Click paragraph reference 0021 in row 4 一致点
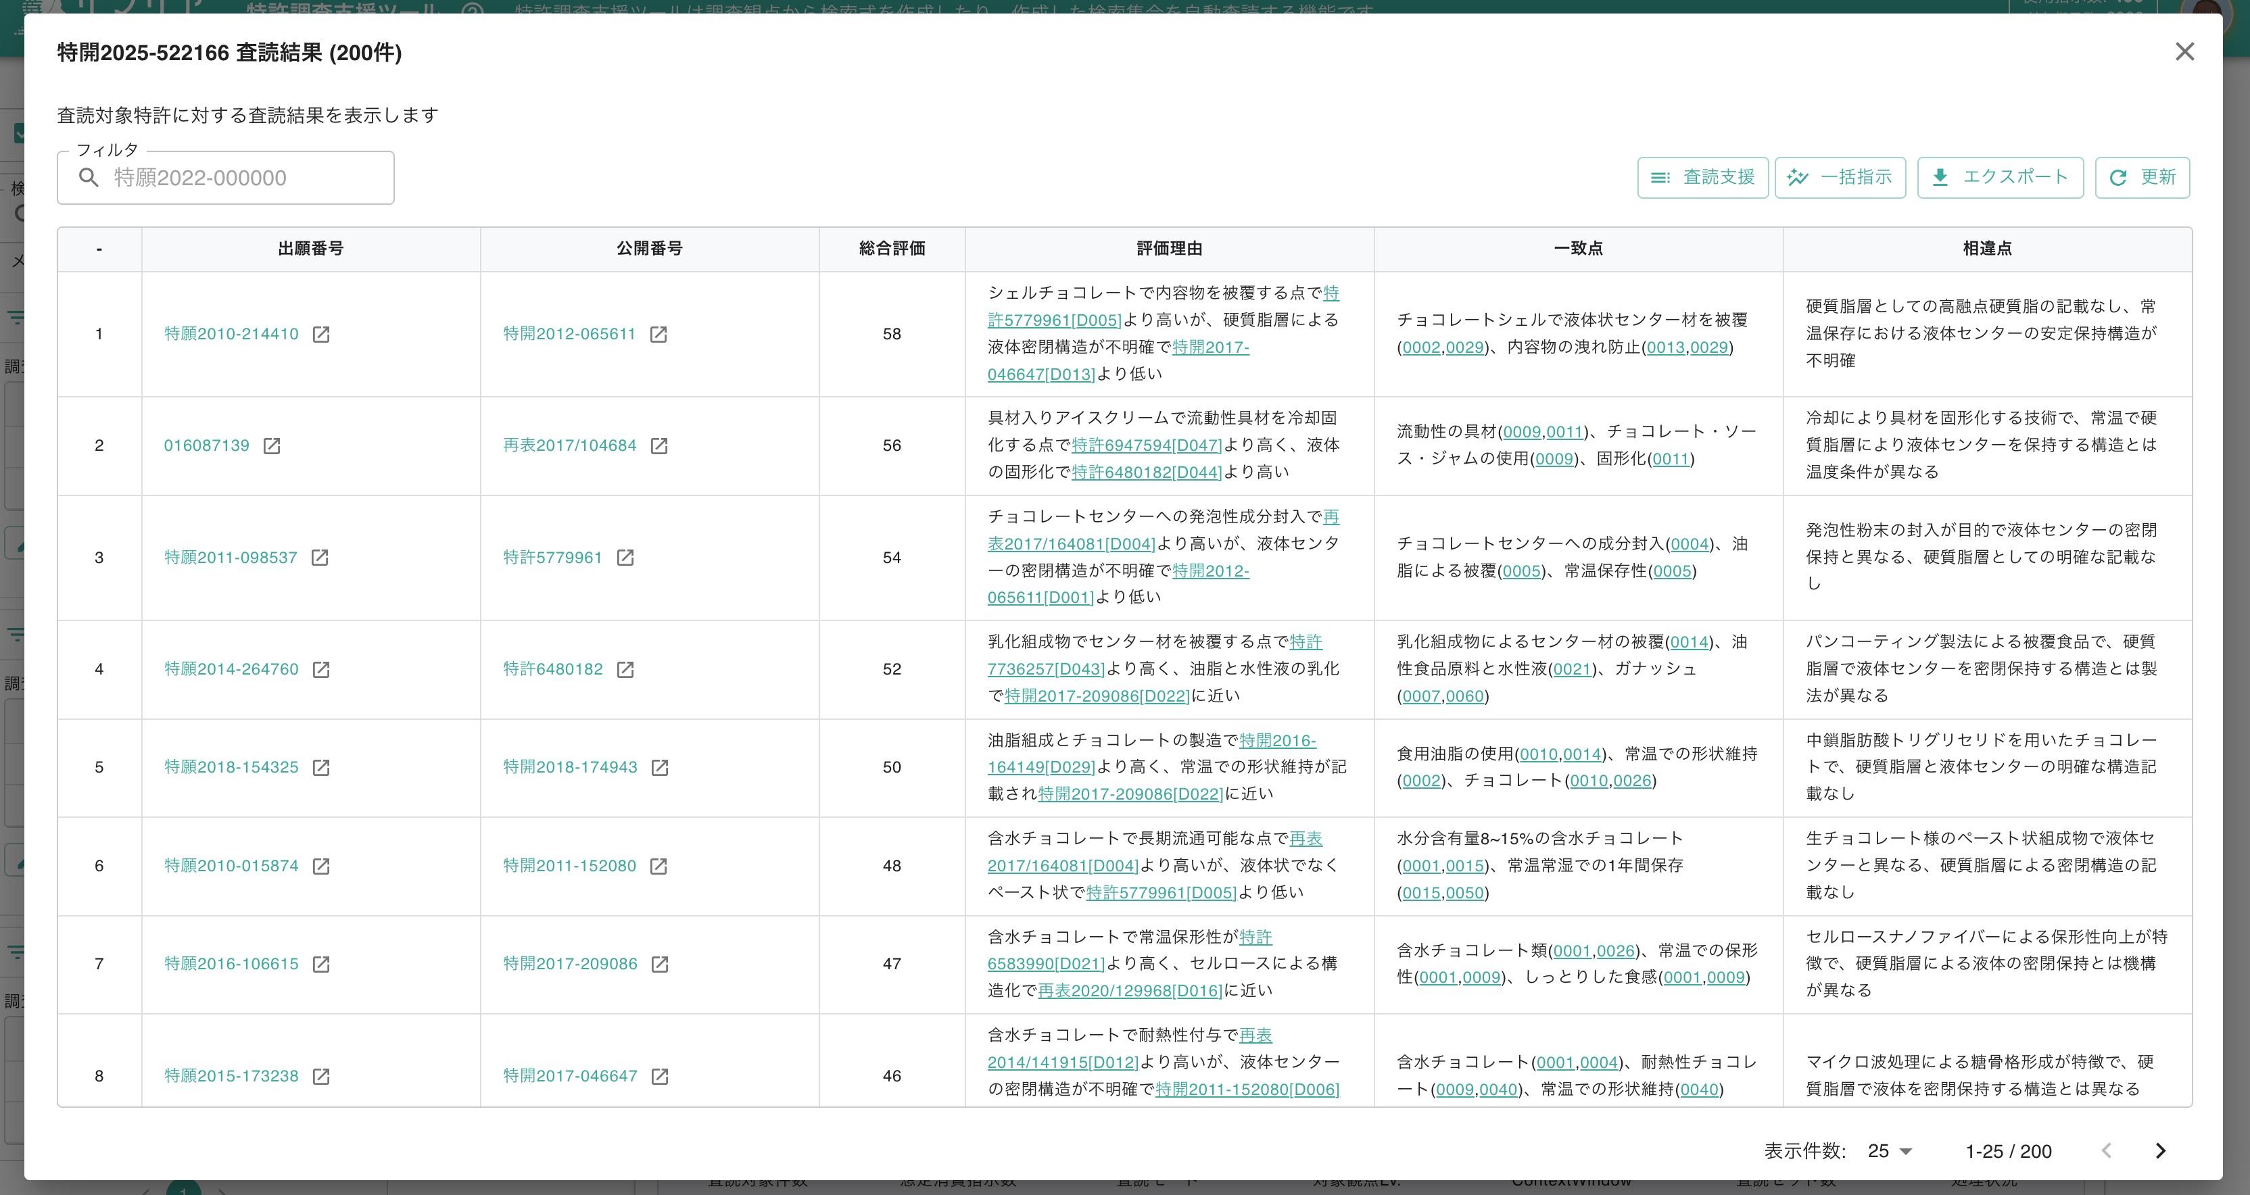Screen dimensions: 2250x1195 click(x=1571, y=669)
